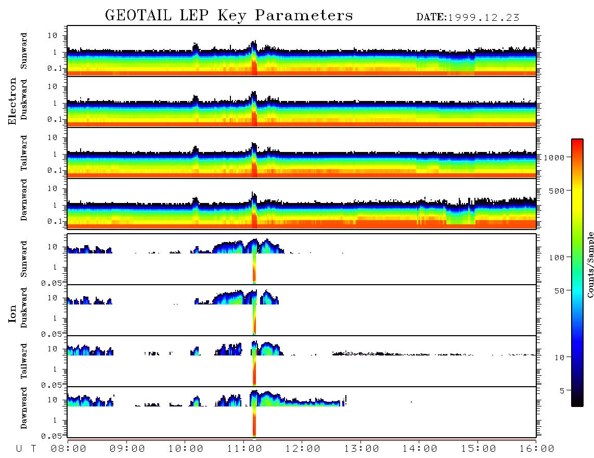Select the 14:00 time axis label
This screenshot has height=458, width=594.
tap(420, 449)
